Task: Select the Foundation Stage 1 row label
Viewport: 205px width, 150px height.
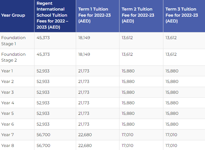Action: coord(13,41)
